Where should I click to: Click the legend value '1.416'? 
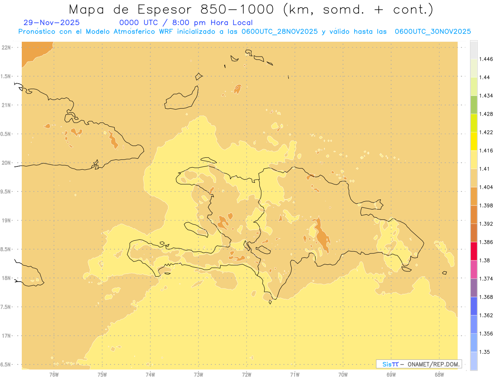tap(486, 150)
